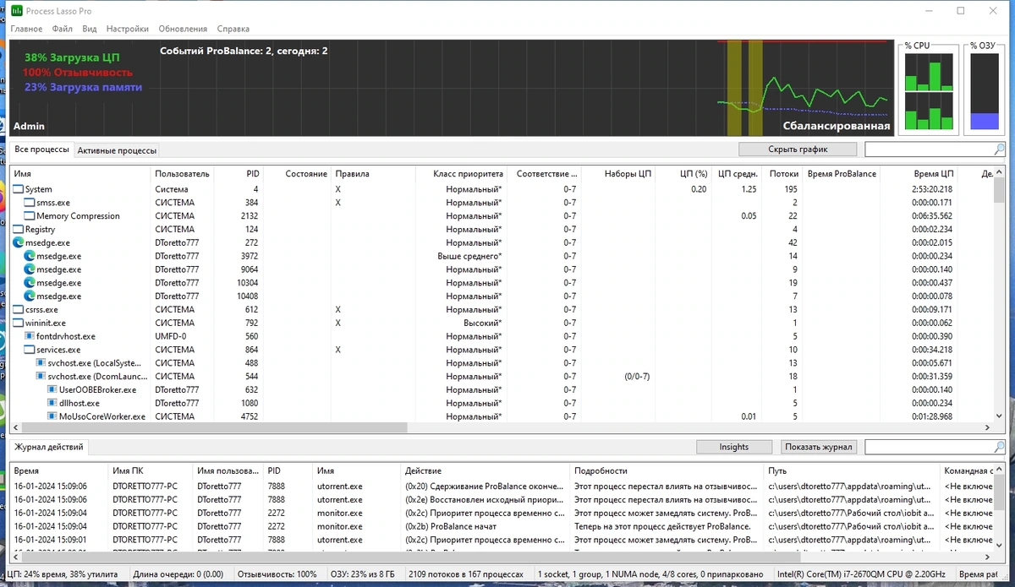Click the % CPU core usage graph
Image resolution: width=1015 pixels, height=587 pixels.
point(929,92)
